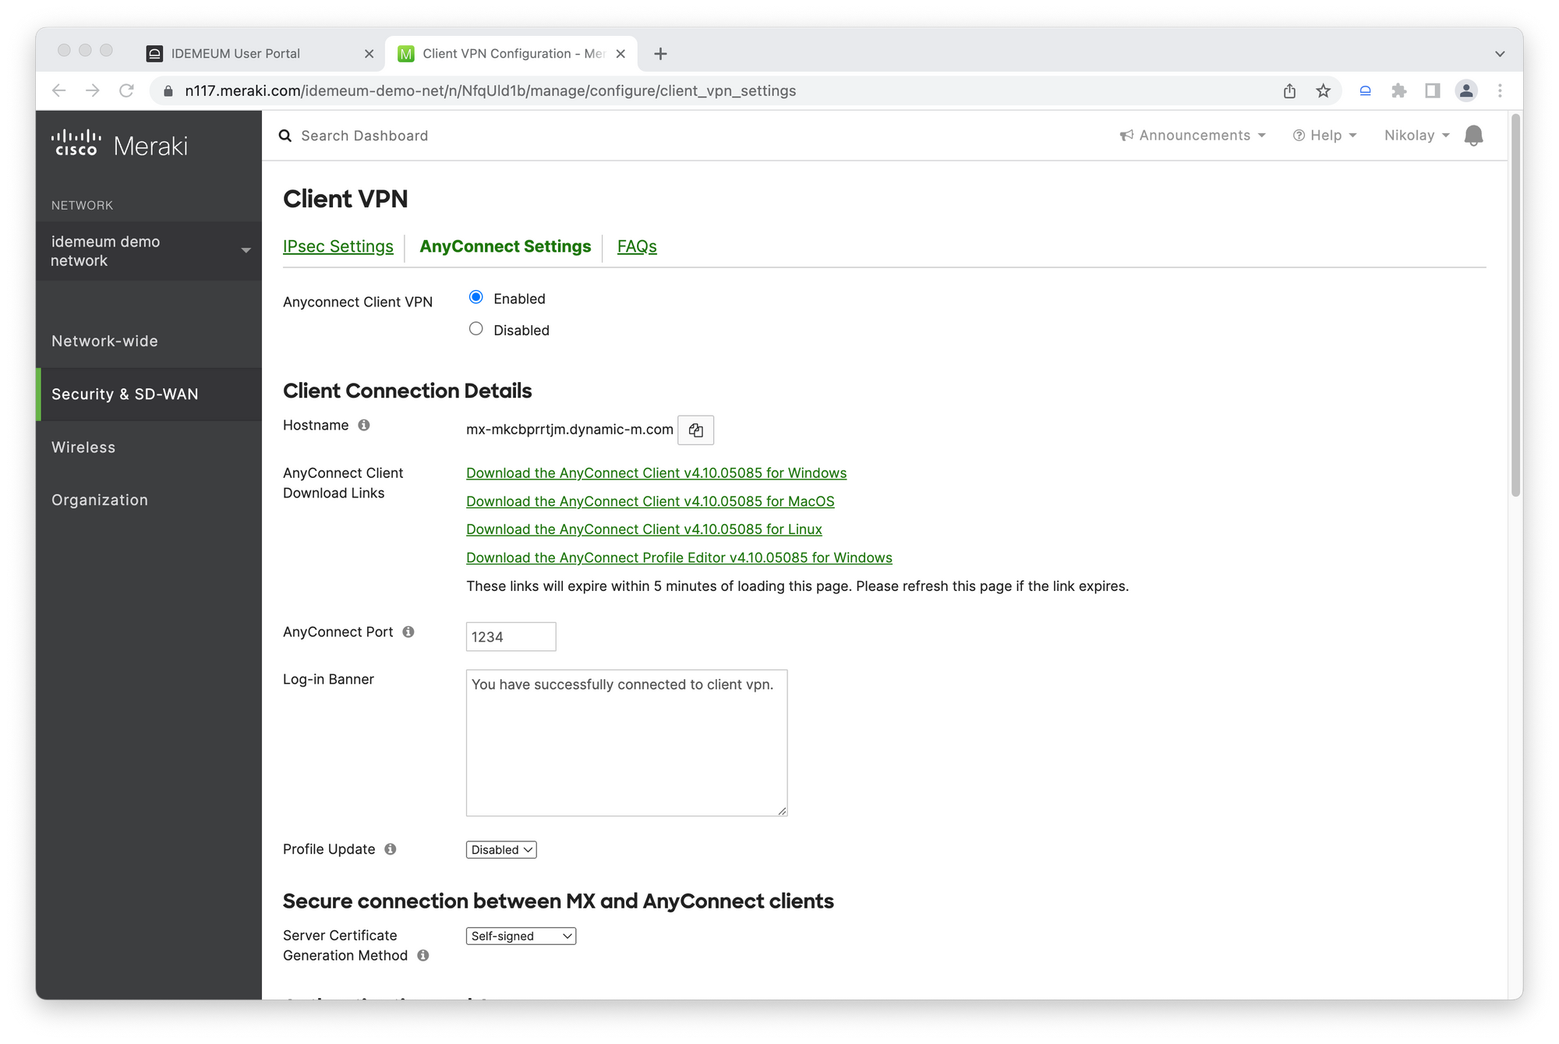This screenshot has width=1559, height=1044.
Task: Switch to the IPsec Settings tab
Action: click(338, 246)
